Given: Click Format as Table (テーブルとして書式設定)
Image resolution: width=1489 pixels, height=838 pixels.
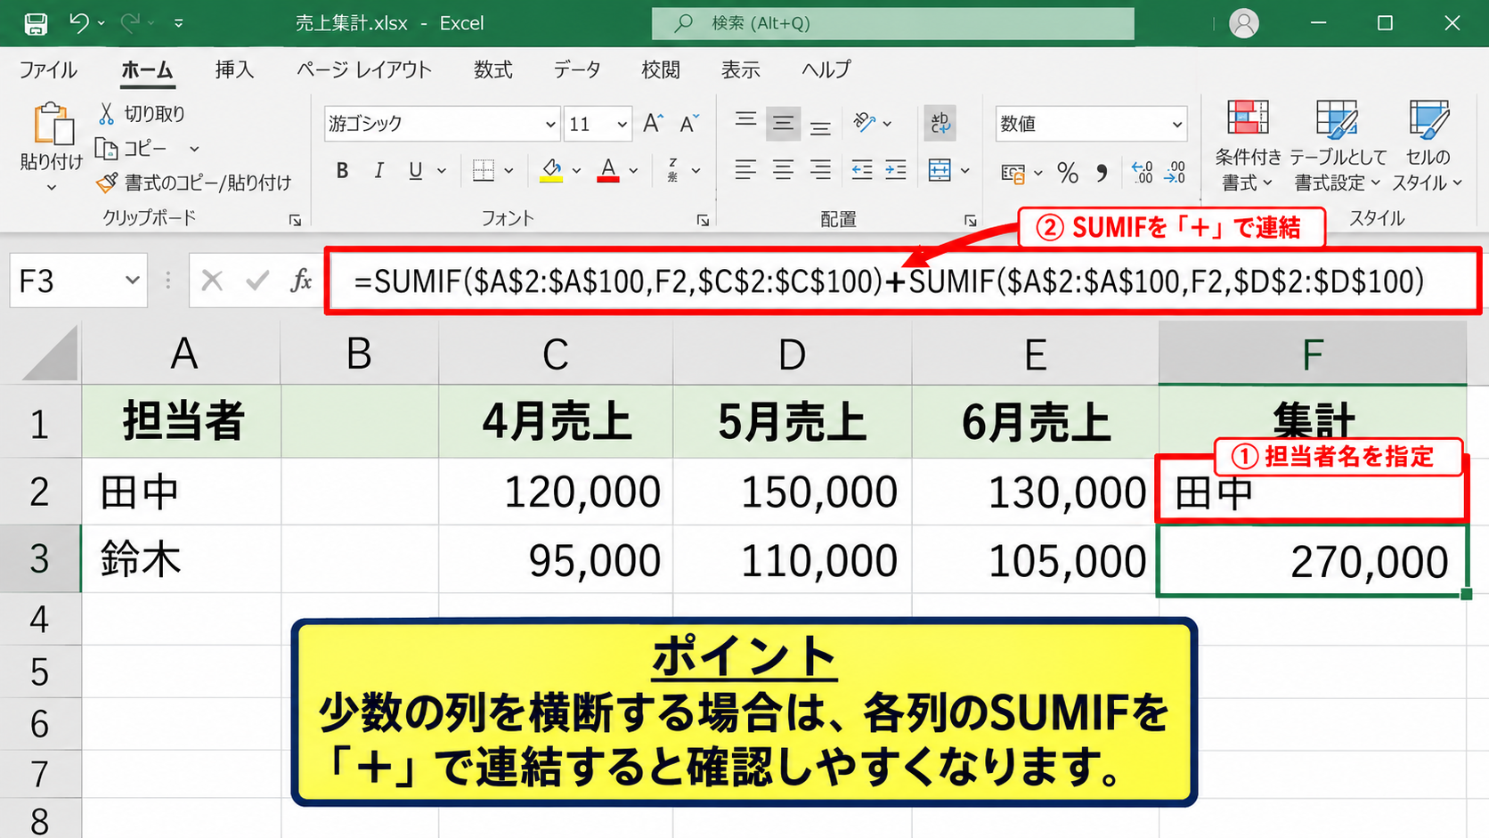Looking at the screenshot, I should click(1337, 146).
